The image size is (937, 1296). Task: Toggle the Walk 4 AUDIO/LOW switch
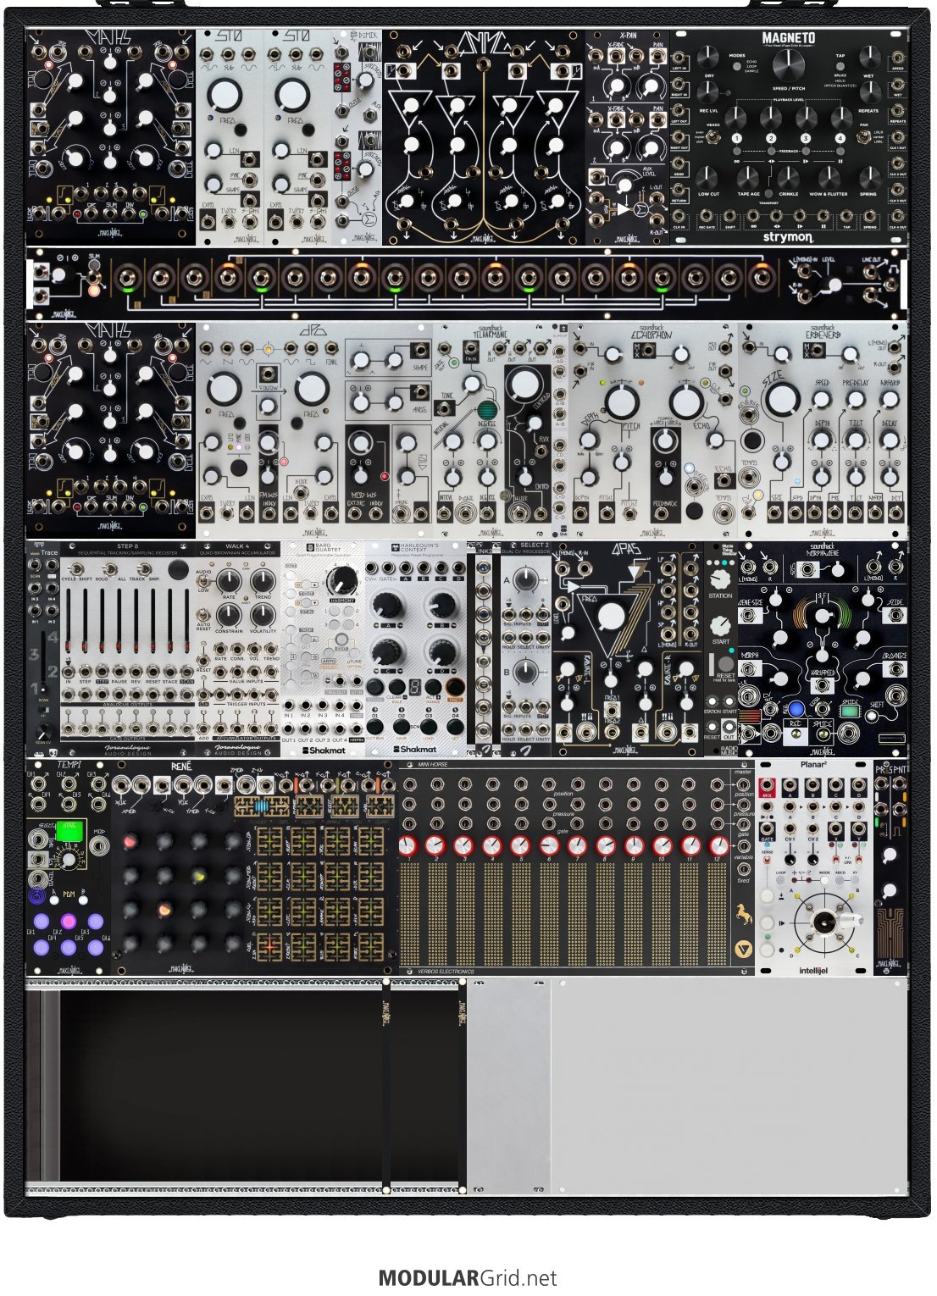pos(203,582)
